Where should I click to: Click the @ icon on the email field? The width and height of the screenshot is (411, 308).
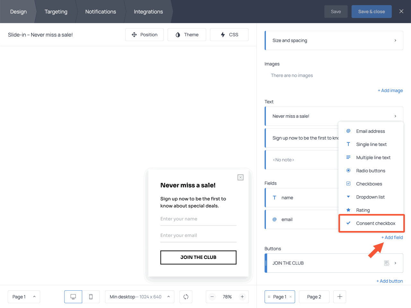point(275,219)
